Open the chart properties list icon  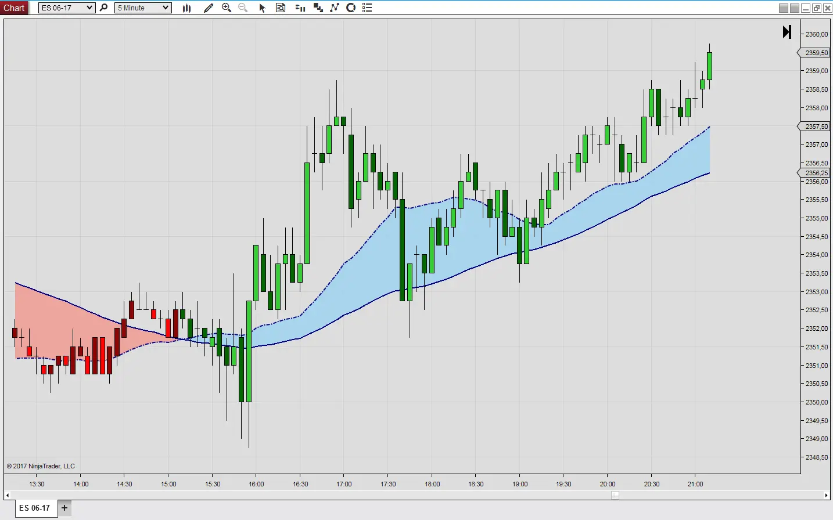(x=367, y=8)
